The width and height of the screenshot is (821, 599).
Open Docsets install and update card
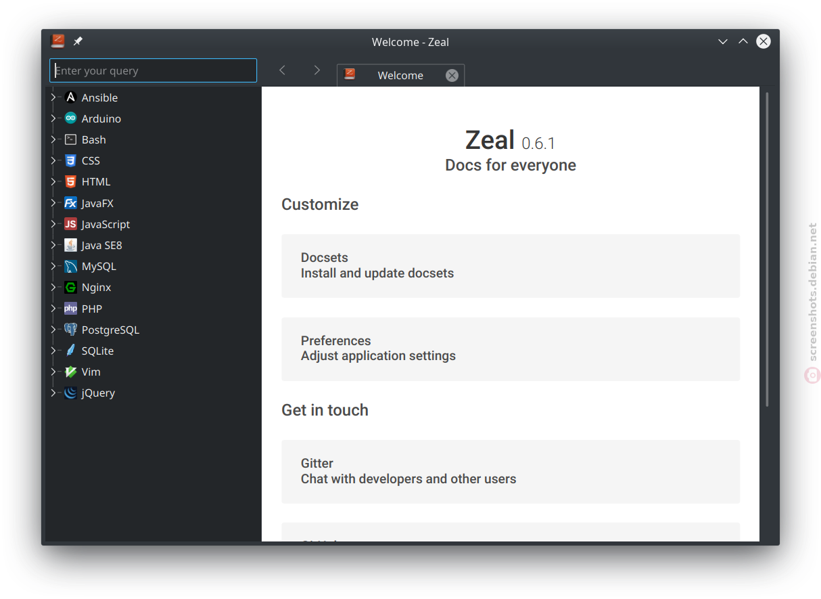pos(511,266)
